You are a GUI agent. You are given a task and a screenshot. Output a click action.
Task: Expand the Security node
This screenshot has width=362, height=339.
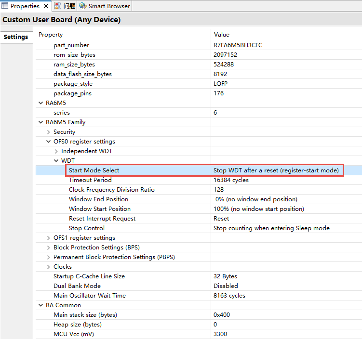(x=49, y=132)
